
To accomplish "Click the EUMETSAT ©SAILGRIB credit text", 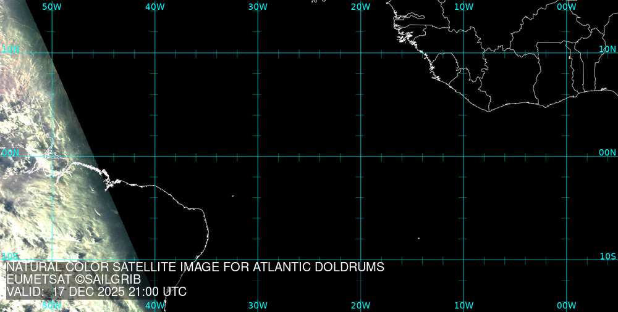I will coord(74,279).
